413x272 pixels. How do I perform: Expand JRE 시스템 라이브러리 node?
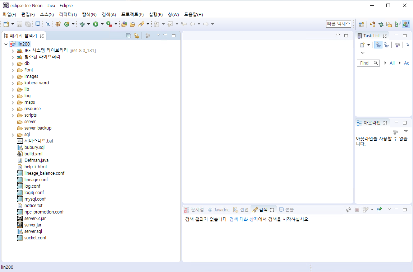click(x=13, y=51)
